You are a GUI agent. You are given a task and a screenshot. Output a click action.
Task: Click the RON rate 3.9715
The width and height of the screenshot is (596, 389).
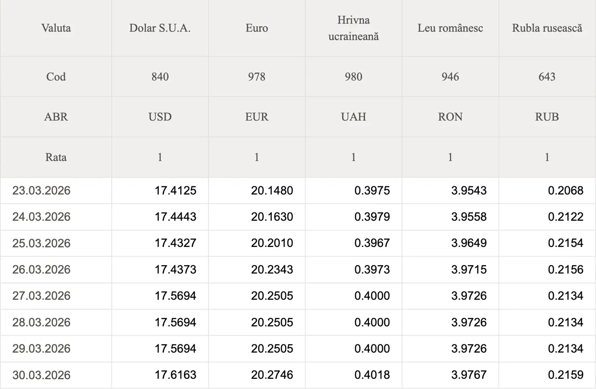point(469,270)
